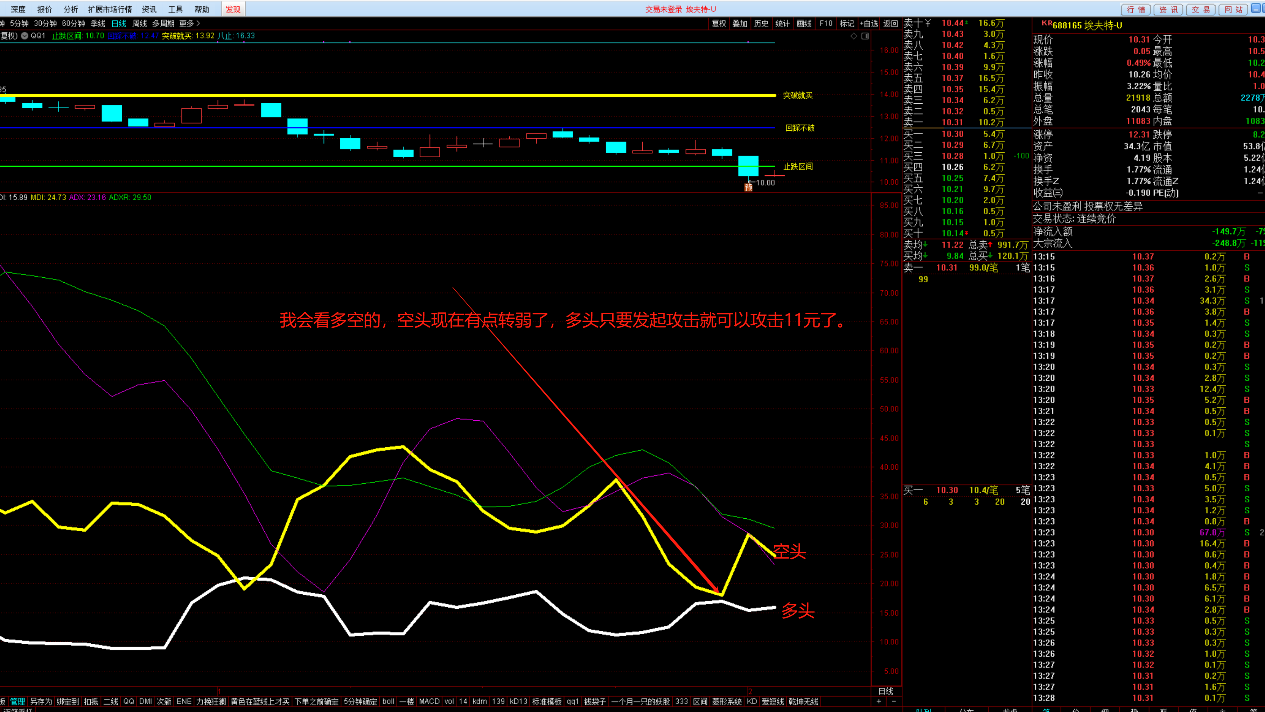This screenshot has width=1265, height=712.
Task: Select the 60分钟 period tab
Action: click(73, 23)
